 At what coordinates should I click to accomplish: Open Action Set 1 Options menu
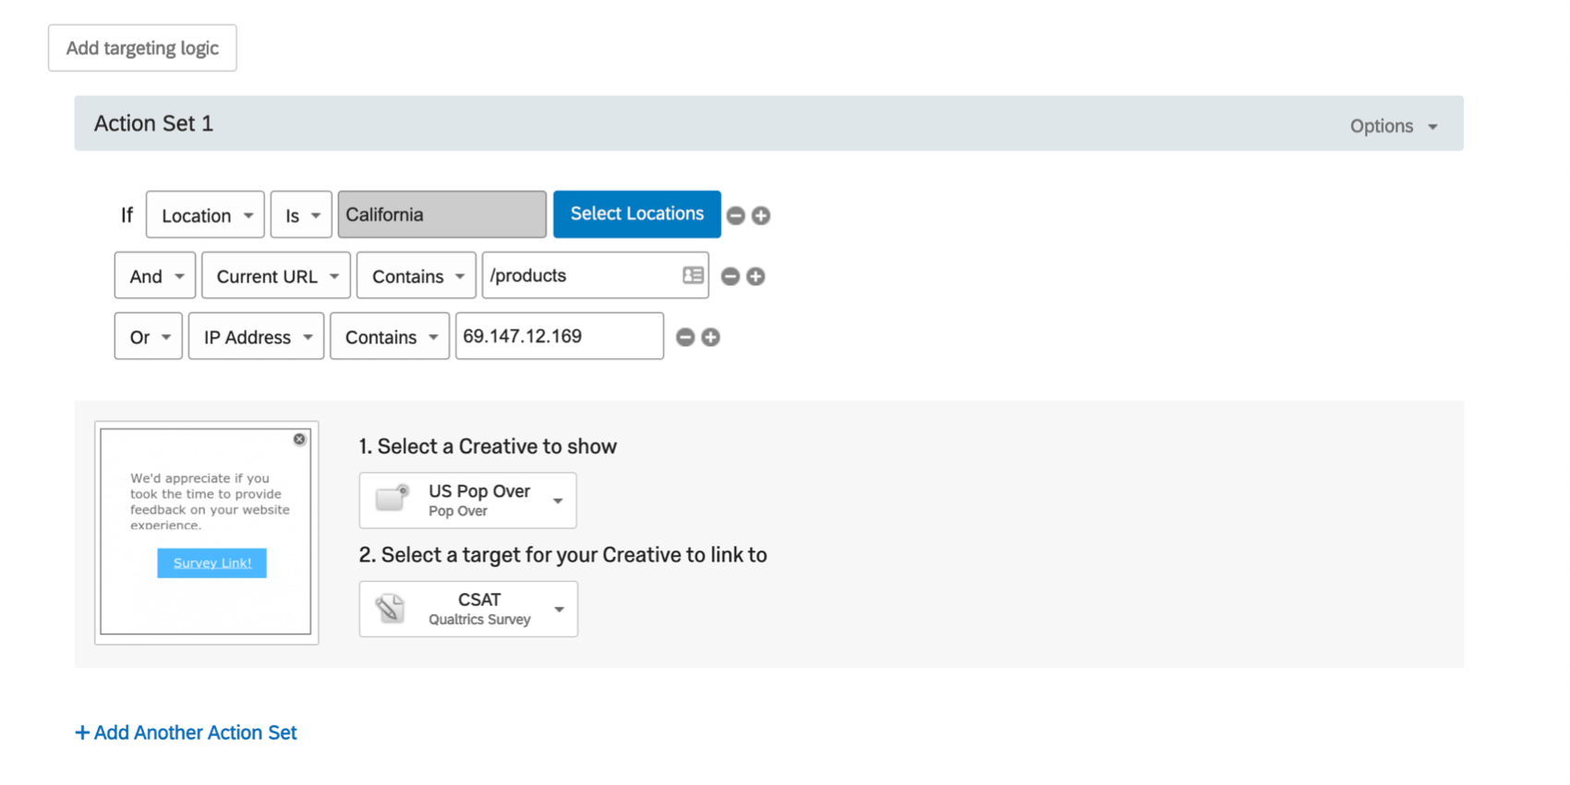(x=1394, y=126)
